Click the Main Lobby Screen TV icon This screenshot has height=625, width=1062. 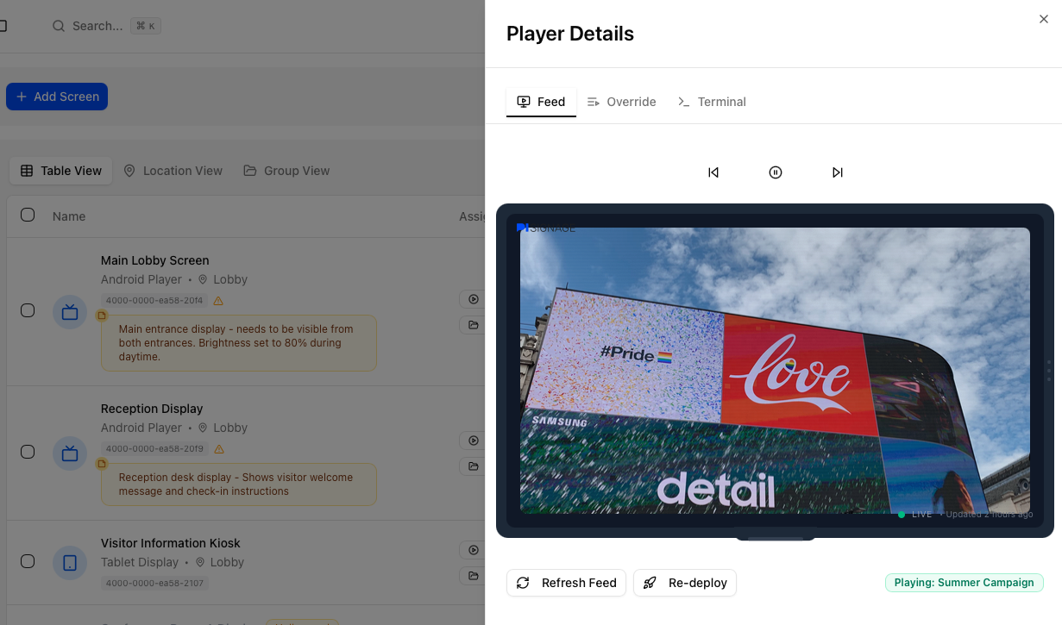pos(70,312)
